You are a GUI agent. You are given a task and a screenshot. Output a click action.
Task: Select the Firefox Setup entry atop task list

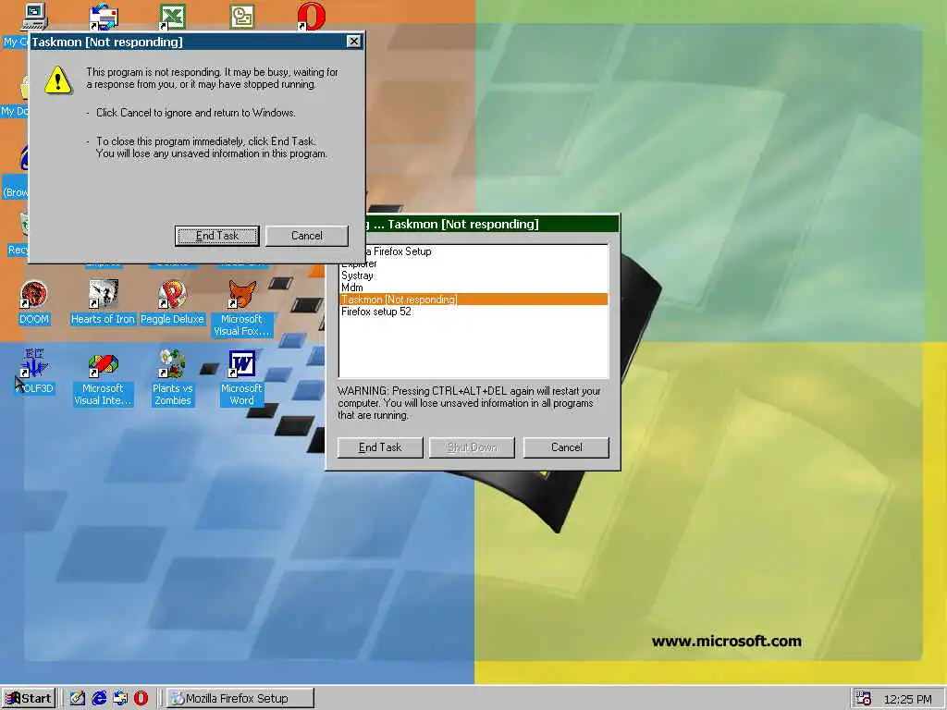(x=486, y=251)
